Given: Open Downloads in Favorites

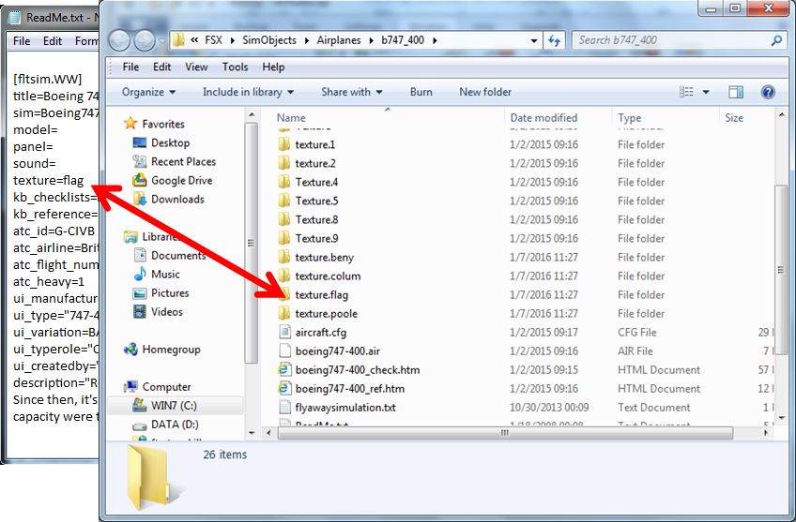Looking at the screenshot, I should tap(168, 200).
